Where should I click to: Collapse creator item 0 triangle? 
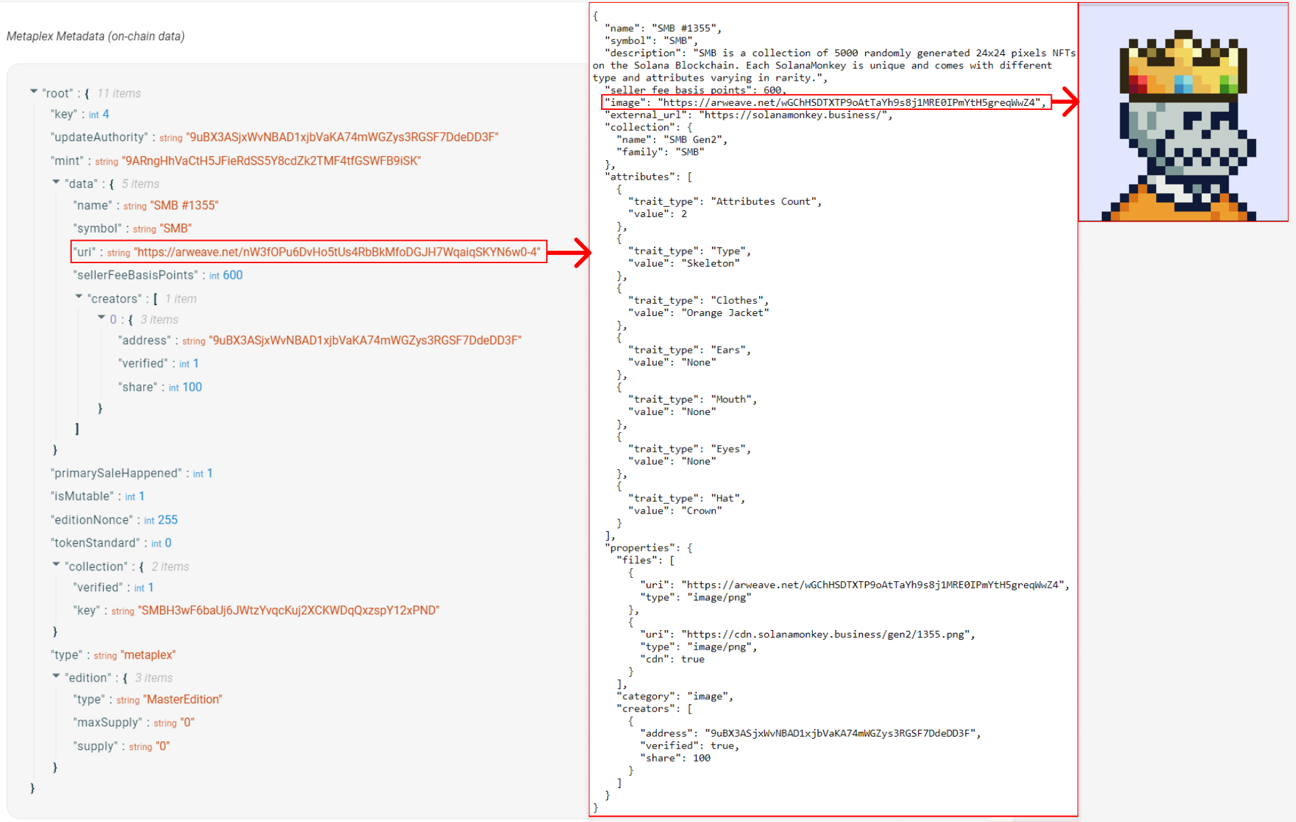pos(101,318)
